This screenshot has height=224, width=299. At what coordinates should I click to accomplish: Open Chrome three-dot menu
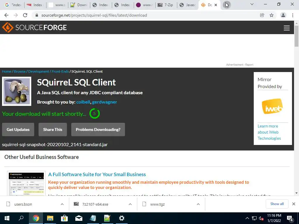pyautogui.click(x=293, y=15)
